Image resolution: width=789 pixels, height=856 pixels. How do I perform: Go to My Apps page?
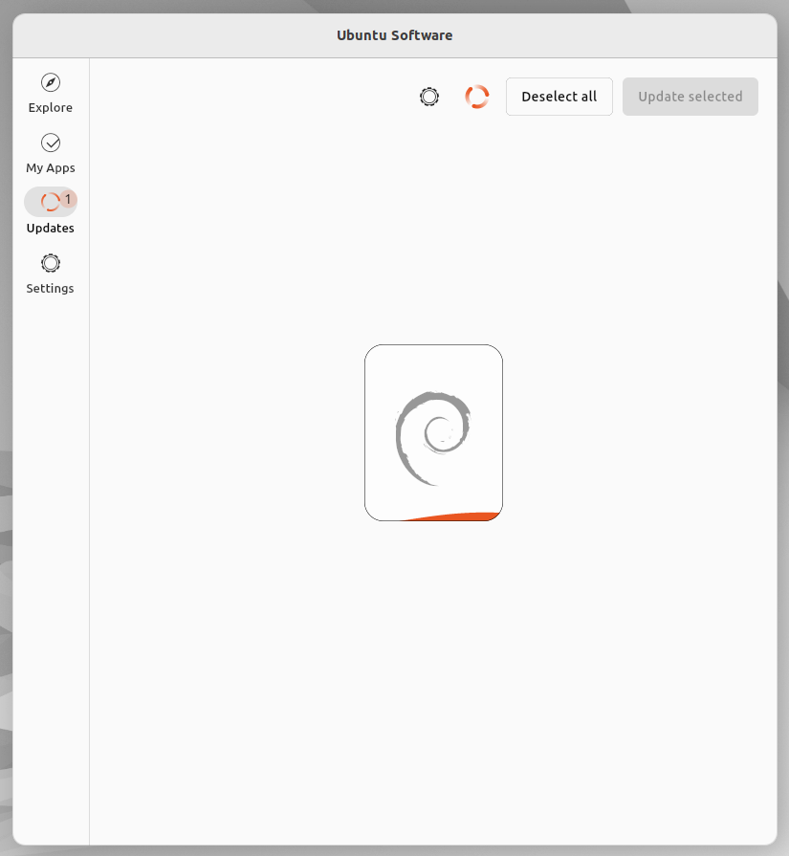51,153
